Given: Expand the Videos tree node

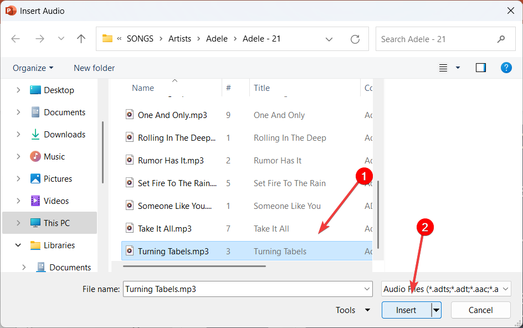Looking at the screenshot, I should [x=18, y=201].
